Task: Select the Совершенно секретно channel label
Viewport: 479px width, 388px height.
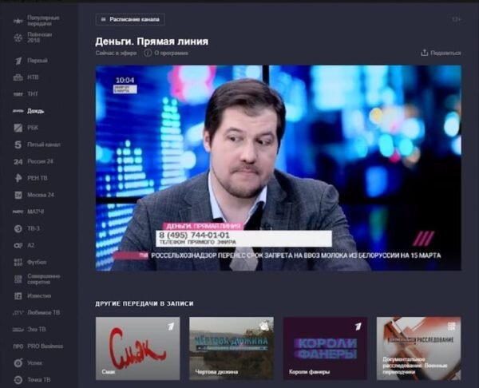Action: click(x=44, y=279)
